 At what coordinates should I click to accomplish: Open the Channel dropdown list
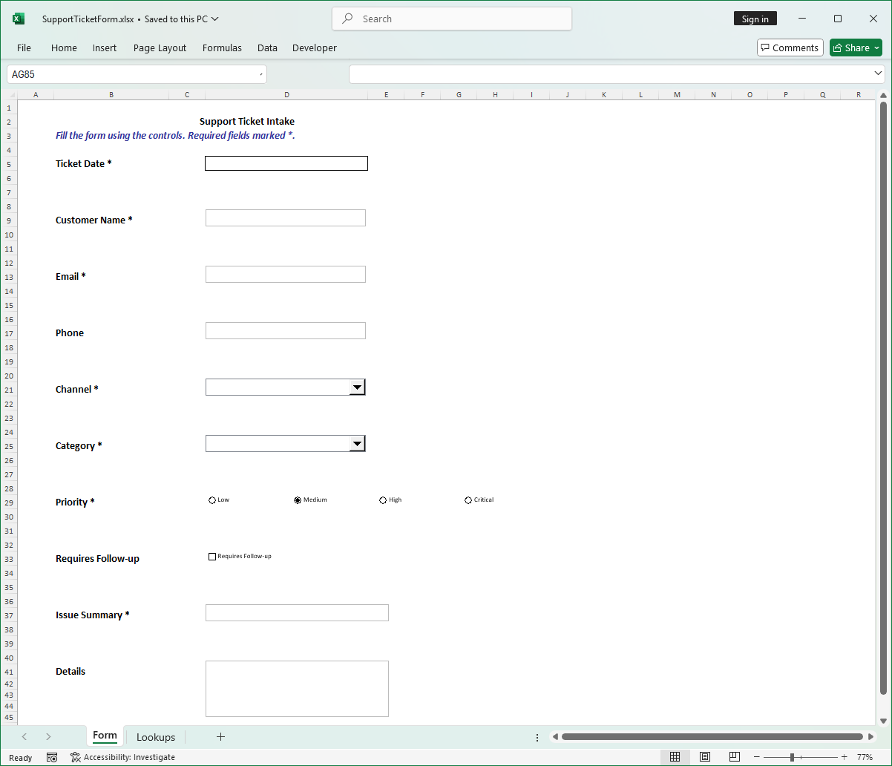[x=358, y=387]
